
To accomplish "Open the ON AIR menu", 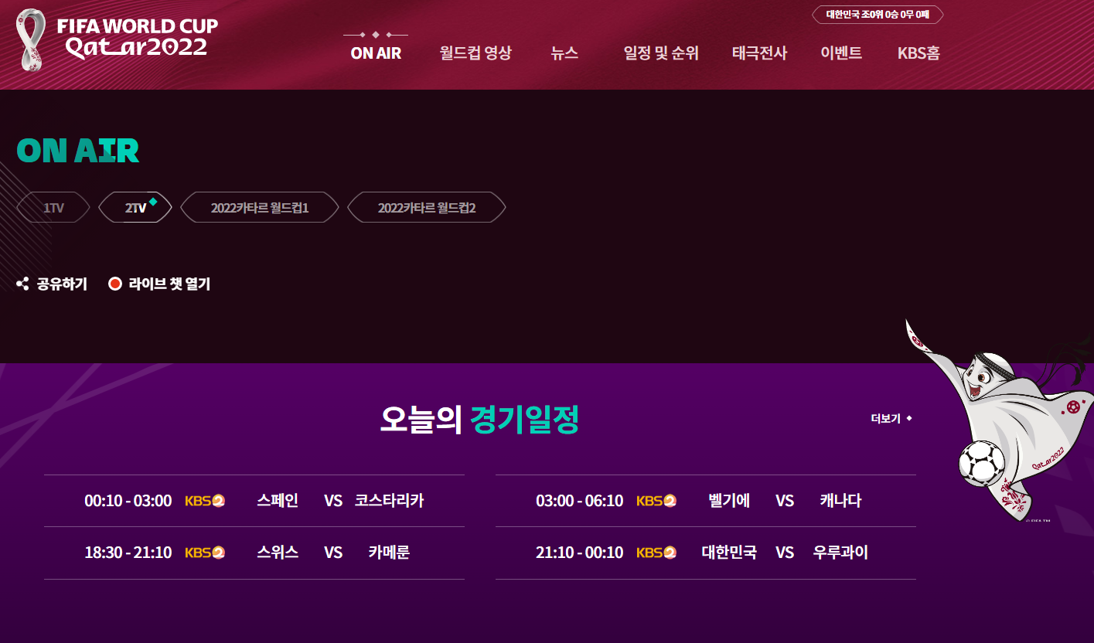I will [376, 53].
